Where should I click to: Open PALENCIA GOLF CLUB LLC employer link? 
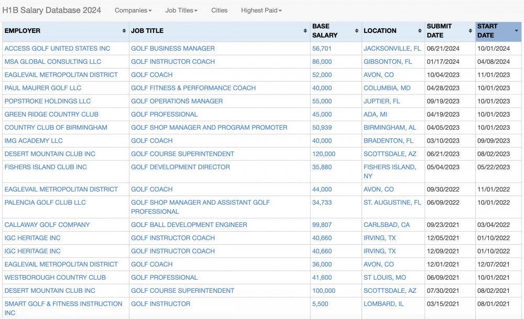[45, 202]
